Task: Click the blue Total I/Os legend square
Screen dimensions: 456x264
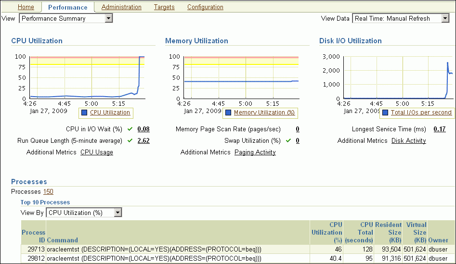Action: 385,113
